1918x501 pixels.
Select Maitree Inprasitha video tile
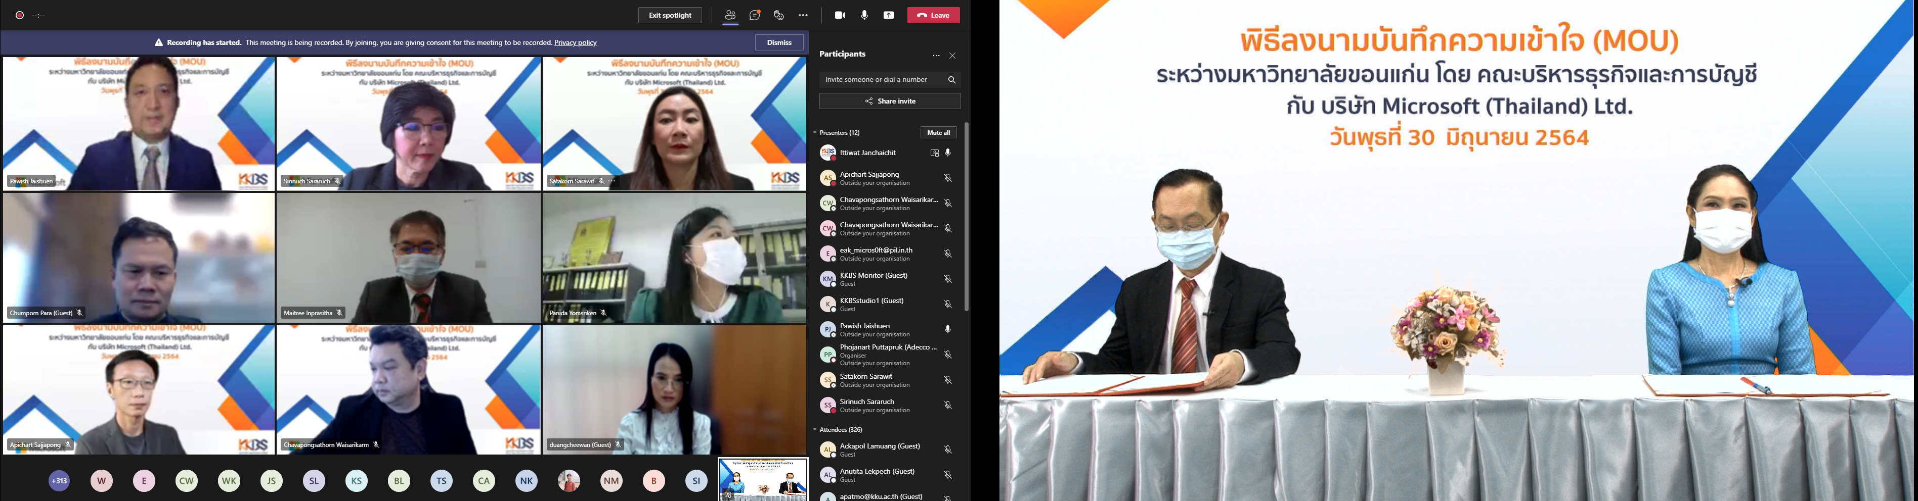coord(409,258)
